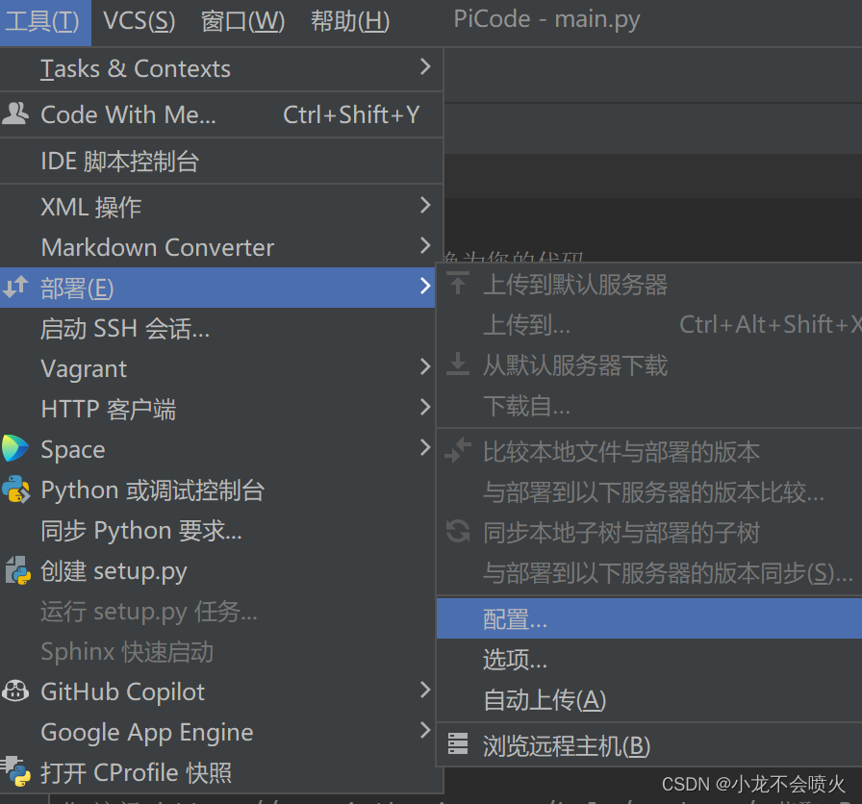
Task: Choose 选项... in deployment submenu
Action: [x=649, y=659]
